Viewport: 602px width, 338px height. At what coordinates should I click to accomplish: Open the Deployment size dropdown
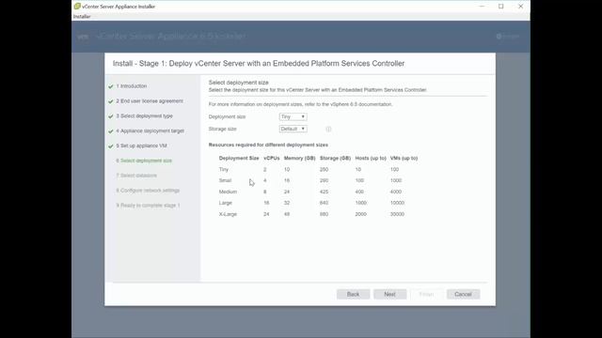[x=293, y=116]
